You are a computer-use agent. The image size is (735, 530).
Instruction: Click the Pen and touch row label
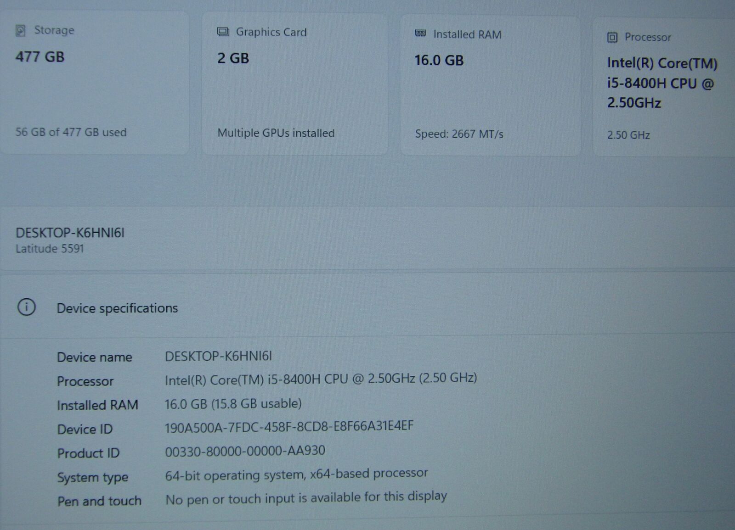(99, 501)
